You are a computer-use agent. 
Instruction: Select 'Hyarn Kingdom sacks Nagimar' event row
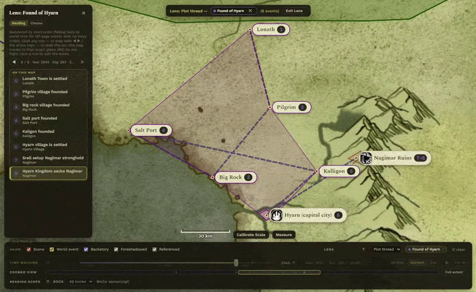49,173
